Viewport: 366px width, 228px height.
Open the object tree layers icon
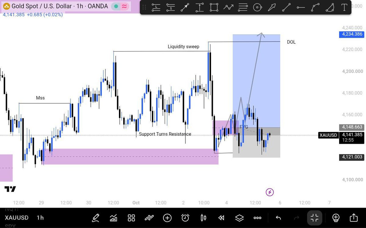coord(239,218)
